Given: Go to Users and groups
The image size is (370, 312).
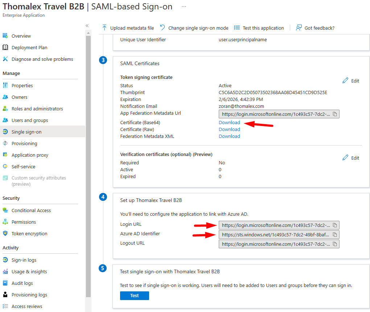Looking at the screenshot, I should pyautogui.click(x=30, y=120).
